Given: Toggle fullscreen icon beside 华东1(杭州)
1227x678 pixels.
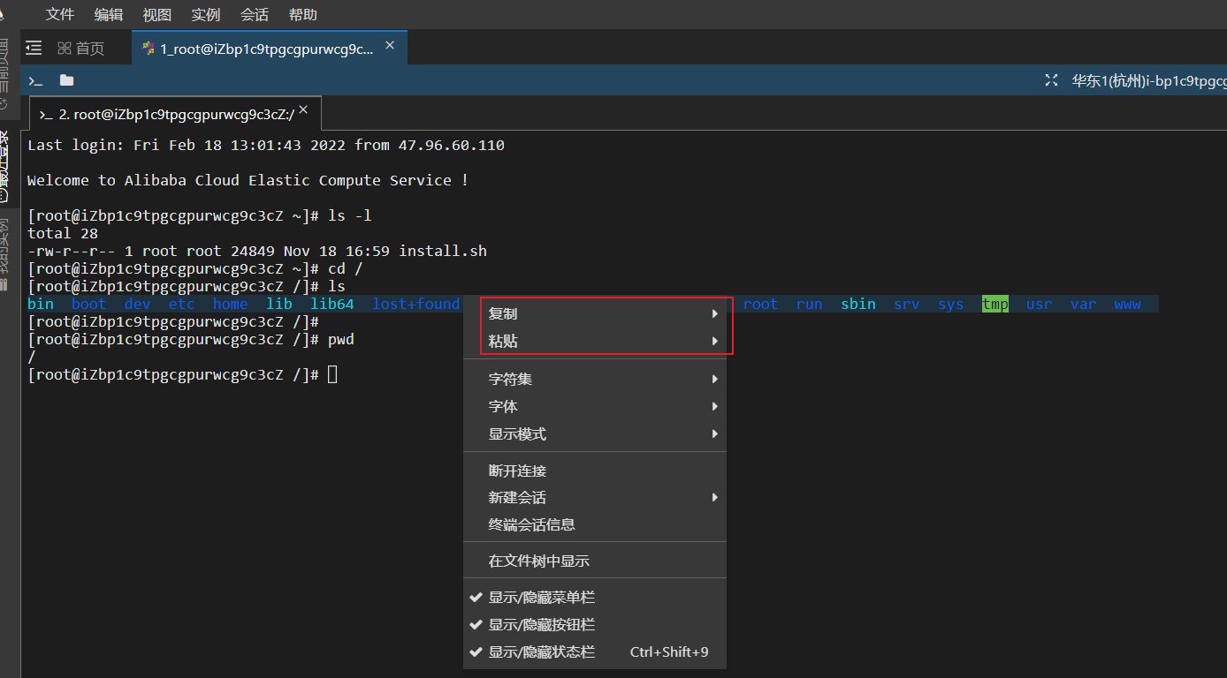Looking at the screenshot, I should pyautogui.click(x=1051, y=80).
